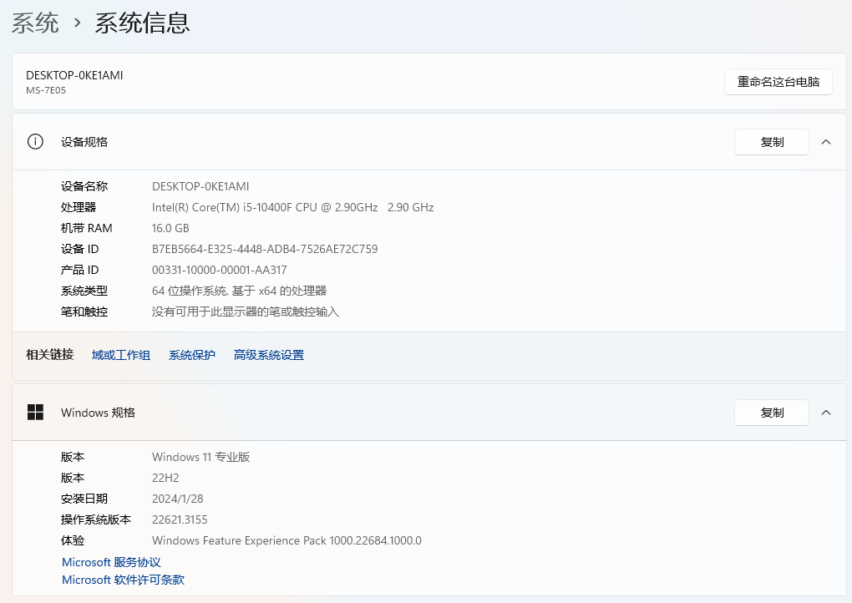The height and width of the screenshot is (603, 852).
Task: Select the install date 2024/1/28
Action: pyautogui.click(x=178, y=499)
